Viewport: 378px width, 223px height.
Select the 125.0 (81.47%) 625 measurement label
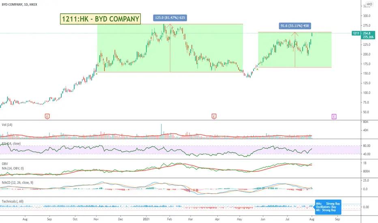(170, 17)
